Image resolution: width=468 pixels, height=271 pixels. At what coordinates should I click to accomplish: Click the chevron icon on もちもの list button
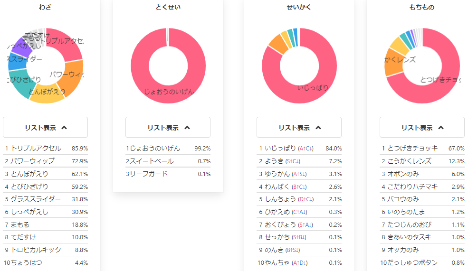coord(441,128)
